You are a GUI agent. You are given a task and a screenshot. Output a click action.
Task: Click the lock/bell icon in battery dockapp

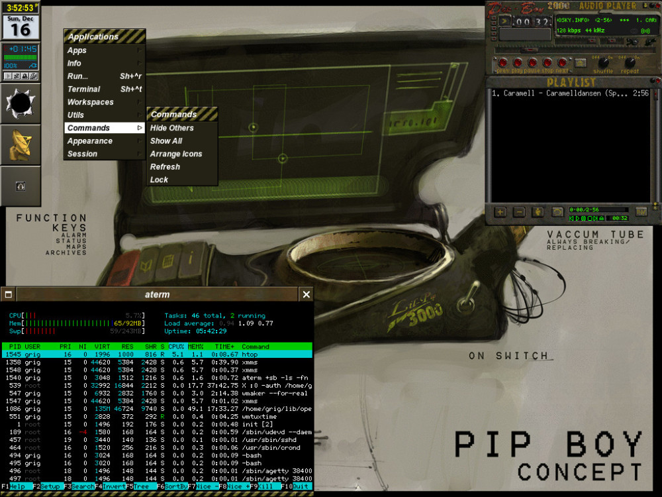coord(24,76)
